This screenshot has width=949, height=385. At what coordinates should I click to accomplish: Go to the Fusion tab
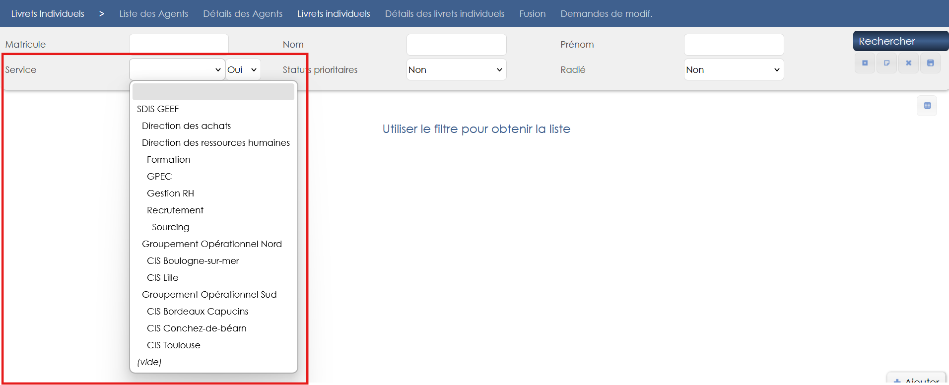click(532, 14)
